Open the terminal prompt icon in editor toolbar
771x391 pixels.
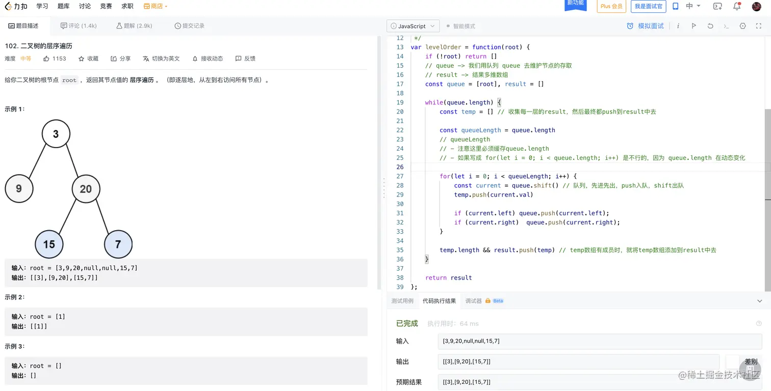pos(726,26)
